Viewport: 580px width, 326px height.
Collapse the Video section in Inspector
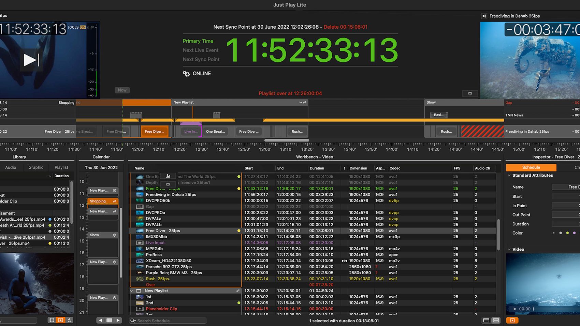tap(509, 249)
